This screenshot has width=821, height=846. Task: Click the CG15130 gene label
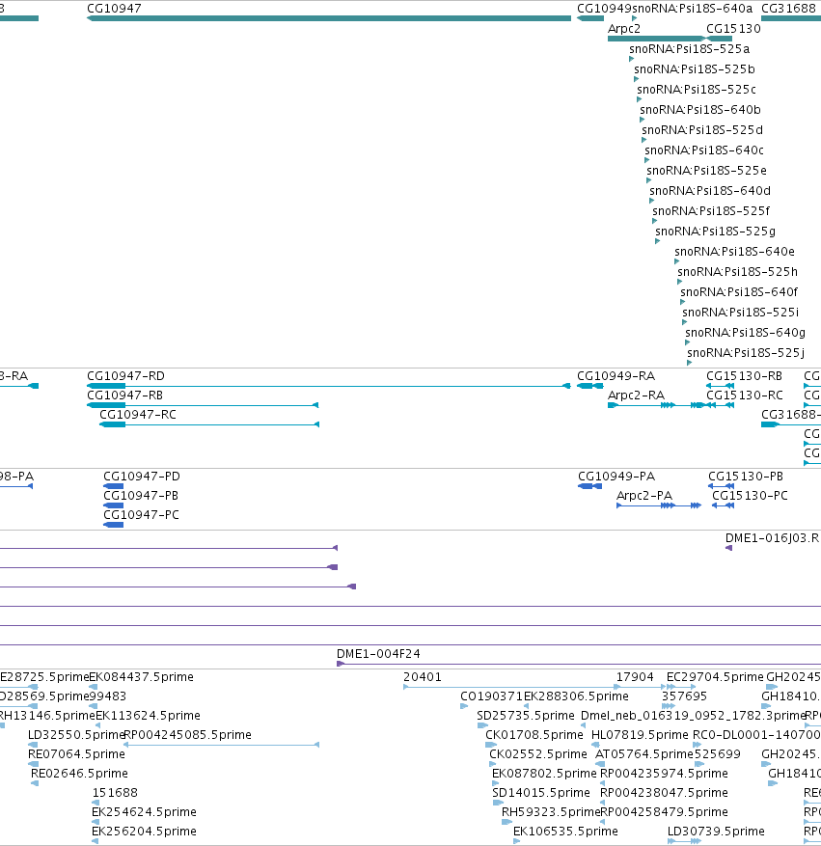(x=733, y=29)
